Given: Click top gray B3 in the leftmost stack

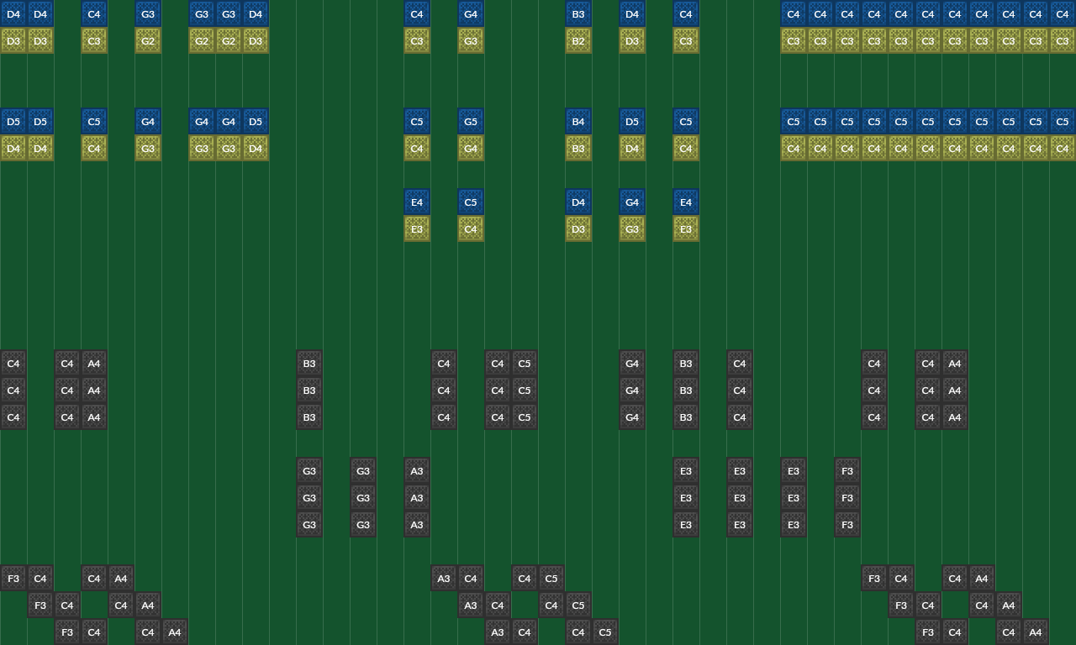Looking at the screenshot, I should pyautogui.click(x=309, y=363).
